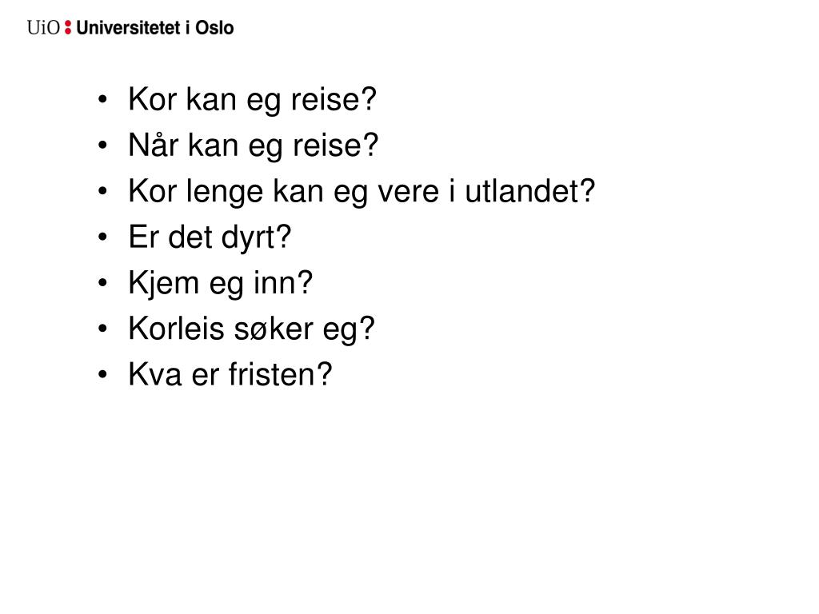Click the bullet before "Kjem eg inn?"
Image resolution: width=819 pixels, height=614 pixels.
tap(104, 284)
